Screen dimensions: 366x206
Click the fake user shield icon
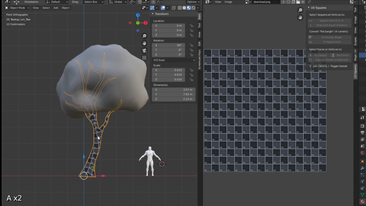pyautogui.click(x=288, y=2)
